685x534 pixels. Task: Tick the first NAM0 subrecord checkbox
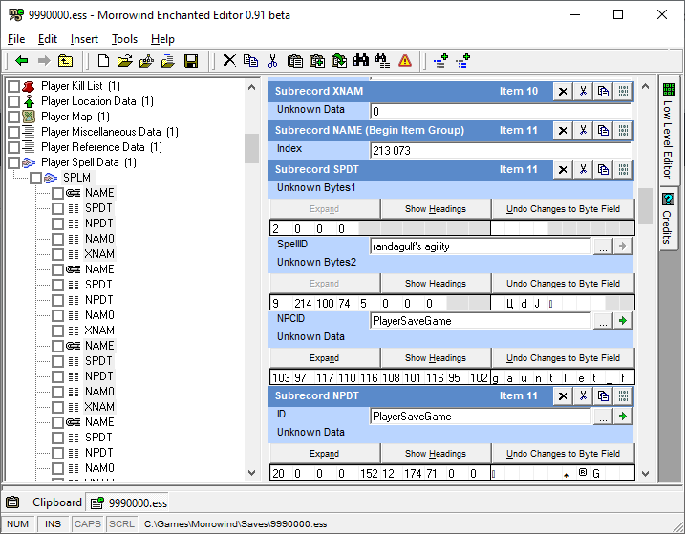point(57,239)
